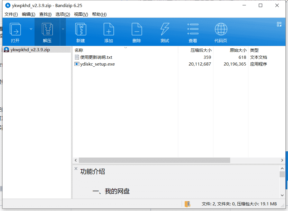Expand the 打开 dropdown arrow
This screenshot has width=288, height=211.
coord(31,29)
